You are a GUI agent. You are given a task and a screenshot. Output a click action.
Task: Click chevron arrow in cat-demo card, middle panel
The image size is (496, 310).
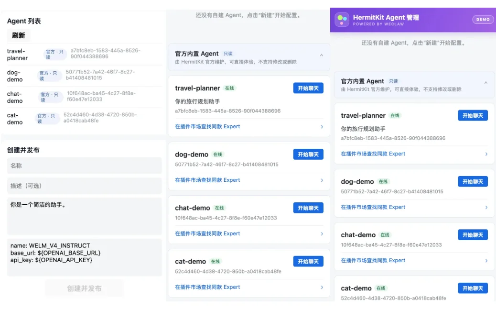pyautogui.click(x=322, y=287)
